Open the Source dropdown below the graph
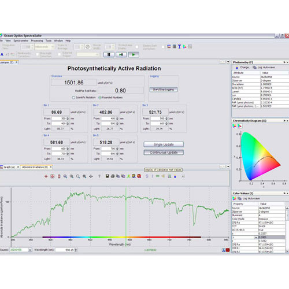Image resolution: width=289 pixels, height=289 pixels. click(30, 250)
